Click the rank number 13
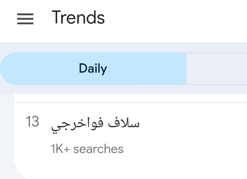Viewport: 247px width, 179px height. (33, 122)
